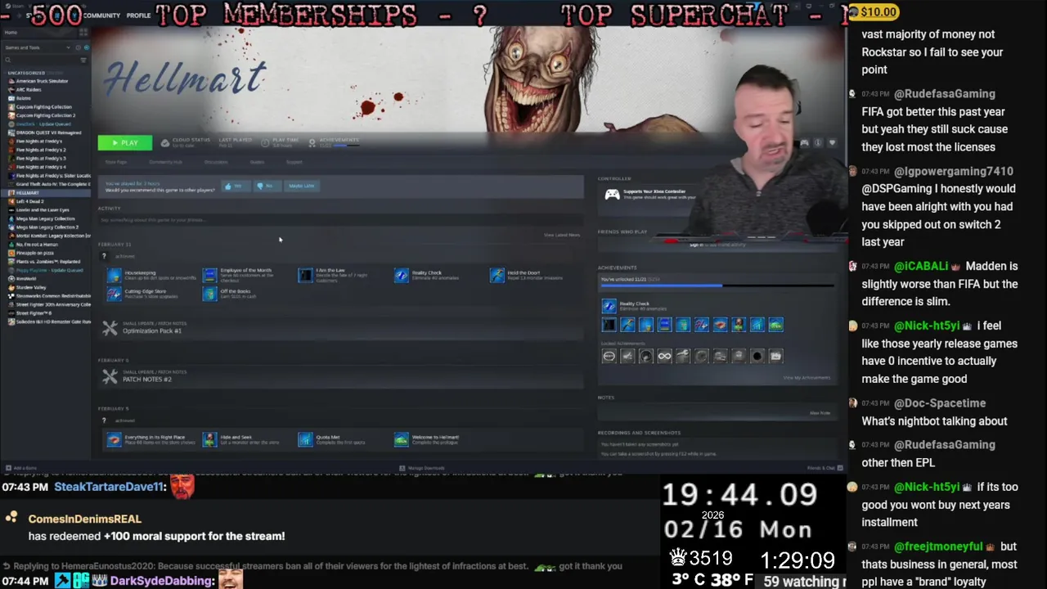Click the Quota Met achievement icon

[305, 440]
